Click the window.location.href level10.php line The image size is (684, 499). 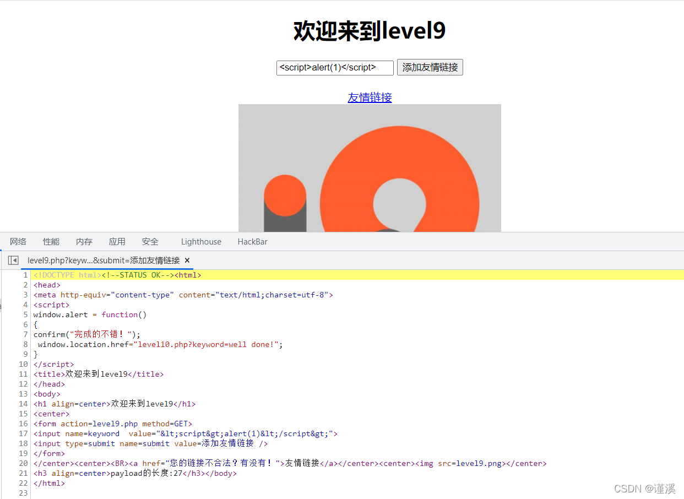(x=160, y=344)
